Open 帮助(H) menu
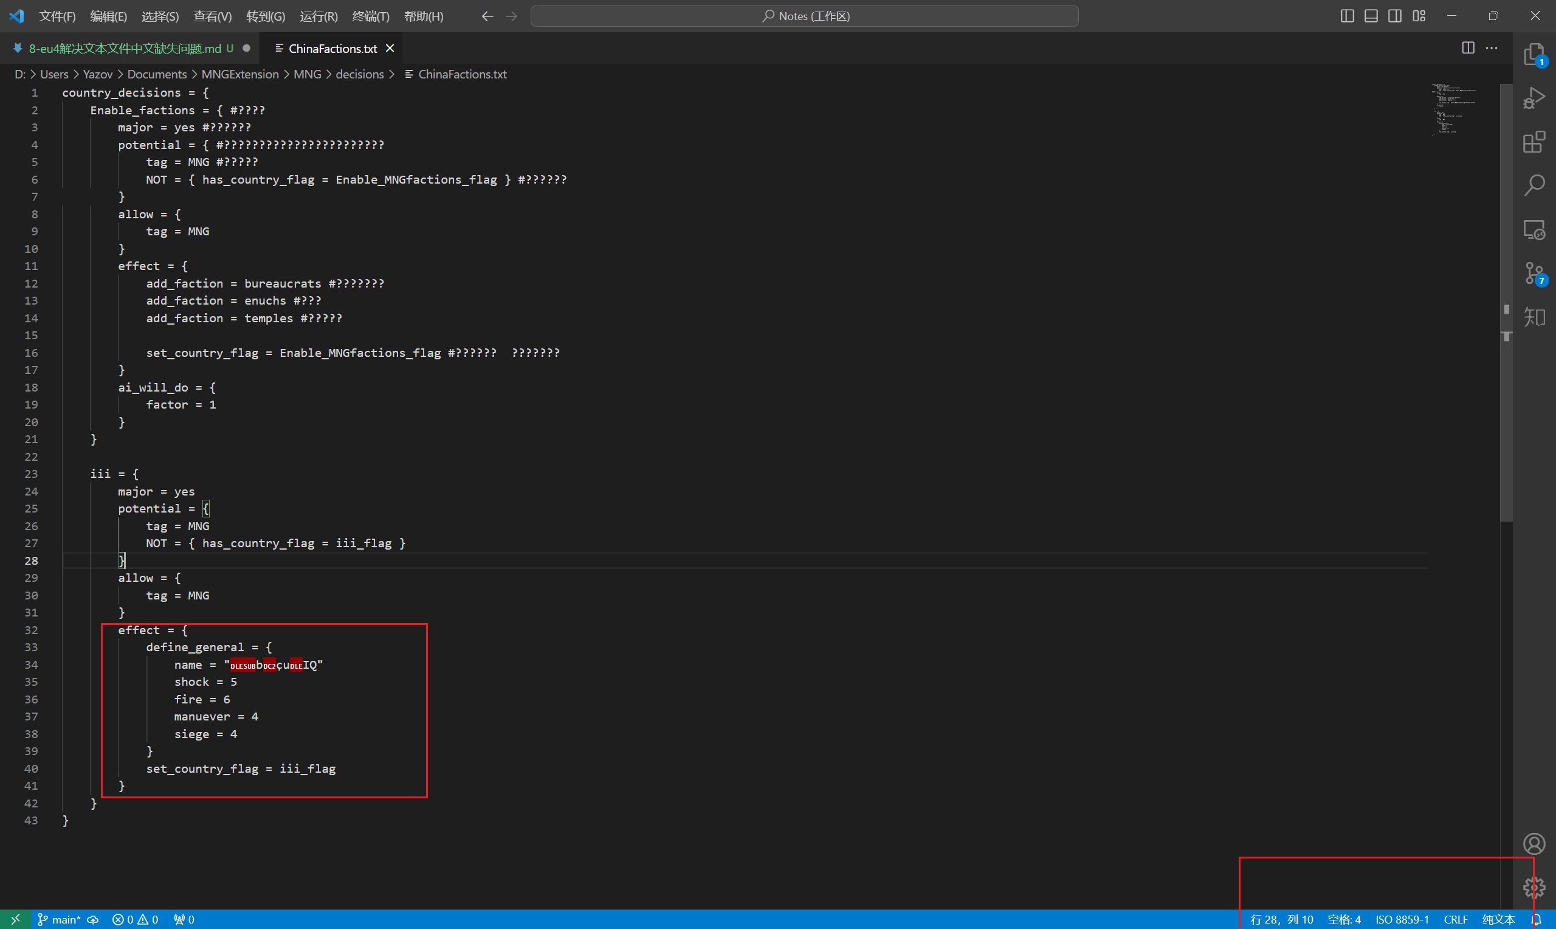 click(424, 16)
